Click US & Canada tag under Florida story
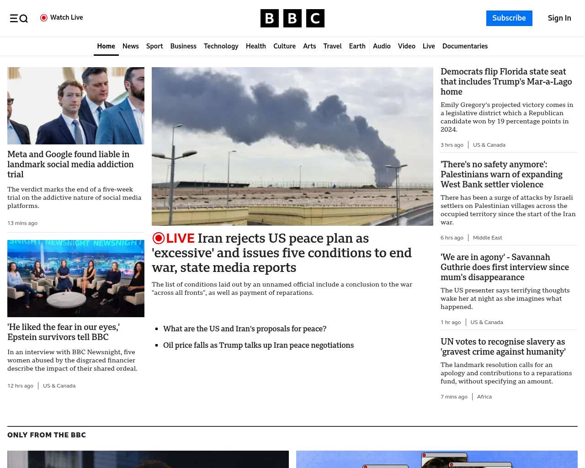 [x=489, y=145]
